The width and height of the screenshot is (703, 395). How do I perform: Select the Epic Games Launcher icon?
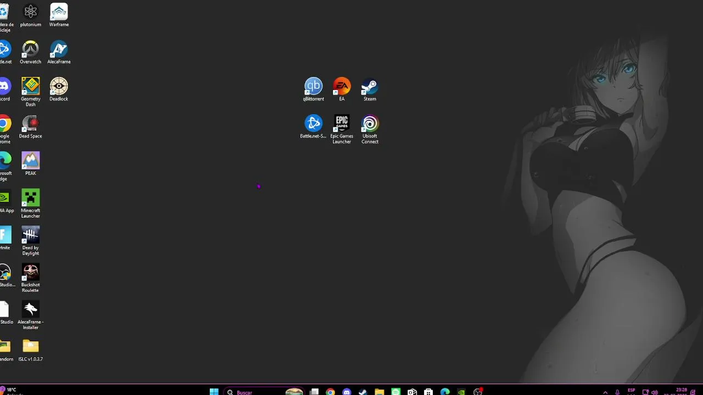click(x=342, y=129)
